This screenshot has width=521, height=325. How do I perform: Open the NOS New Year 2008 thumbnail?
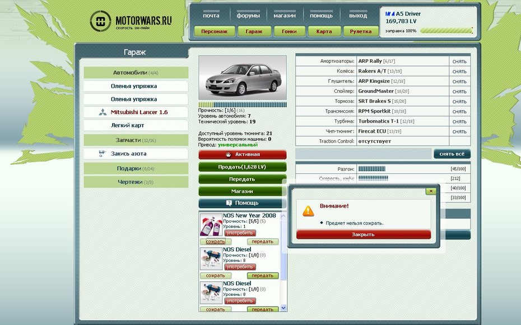[x=211, y=224]
